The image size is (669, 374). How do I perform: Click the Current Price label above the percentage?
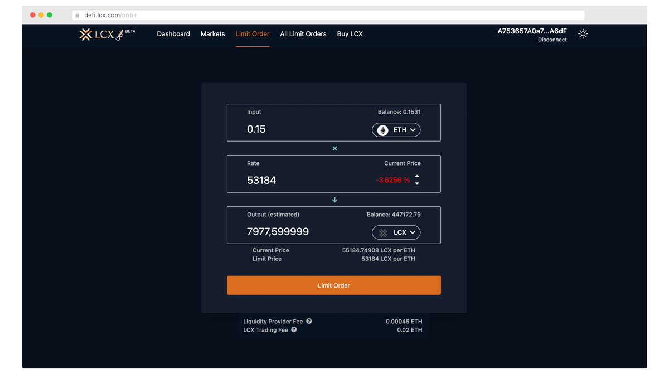(403, 163)
